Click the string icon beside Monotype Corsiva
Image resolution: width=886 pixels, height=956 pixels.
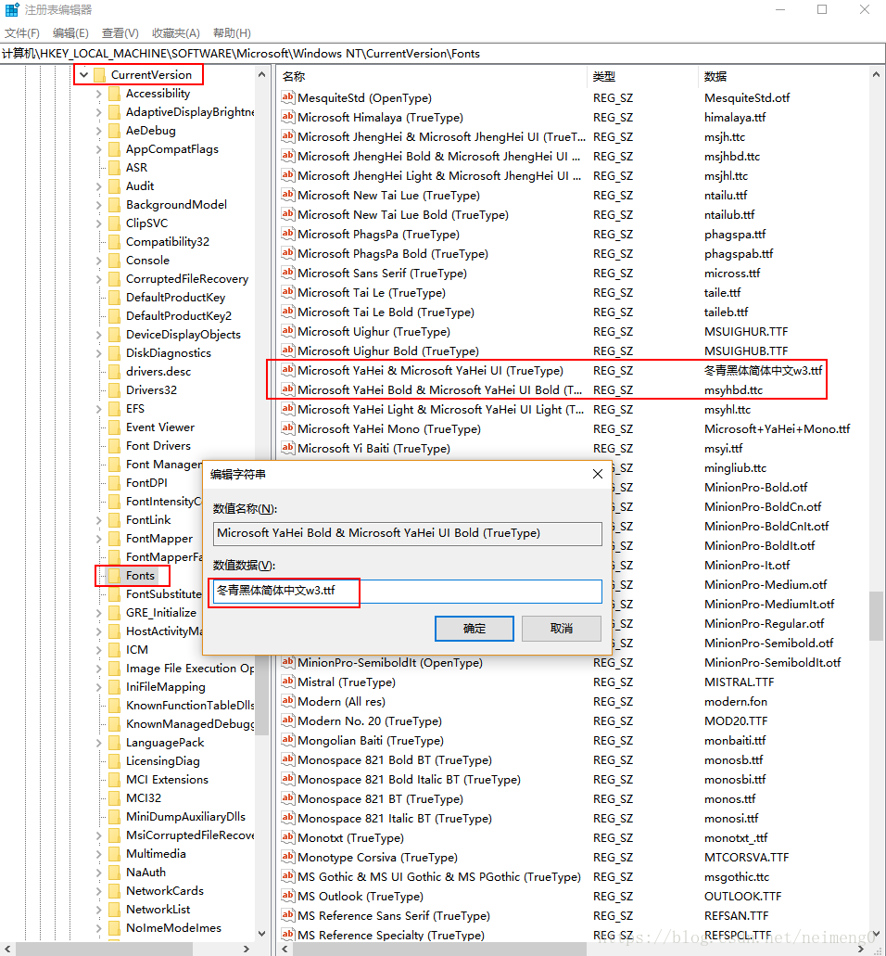coord(287,857)
